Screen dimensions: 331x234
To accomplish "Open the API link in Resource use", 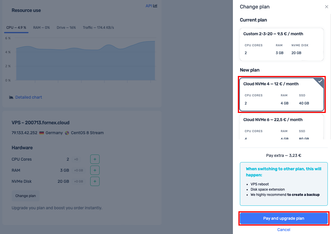I will tap(148, 6).
